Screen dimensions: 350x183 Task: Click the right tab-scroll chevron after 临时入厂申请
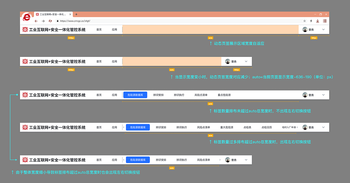click(x=297, y=127)
